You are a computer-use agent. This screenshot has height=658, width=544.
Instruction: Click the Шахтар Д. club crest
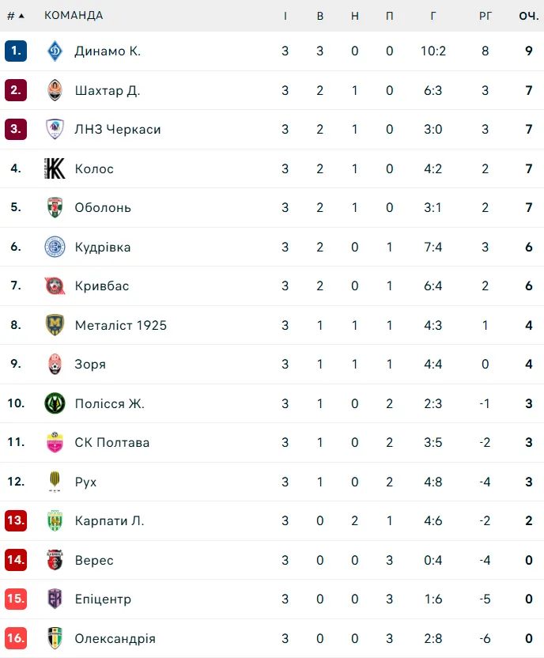point(55,90)
